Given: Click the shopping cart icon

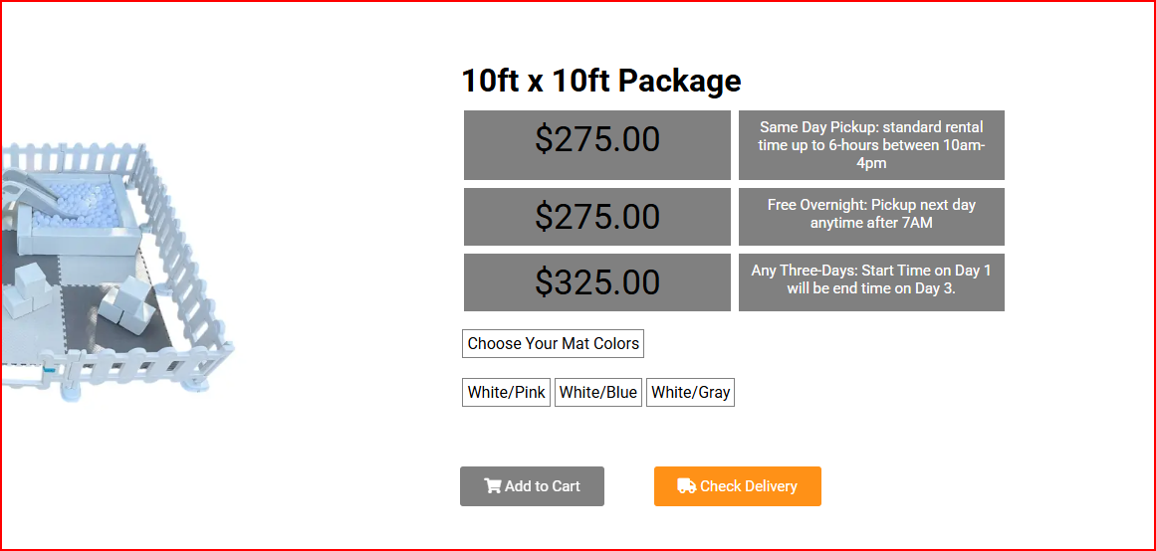Looking at the screenshot, I should pos(493,486).
